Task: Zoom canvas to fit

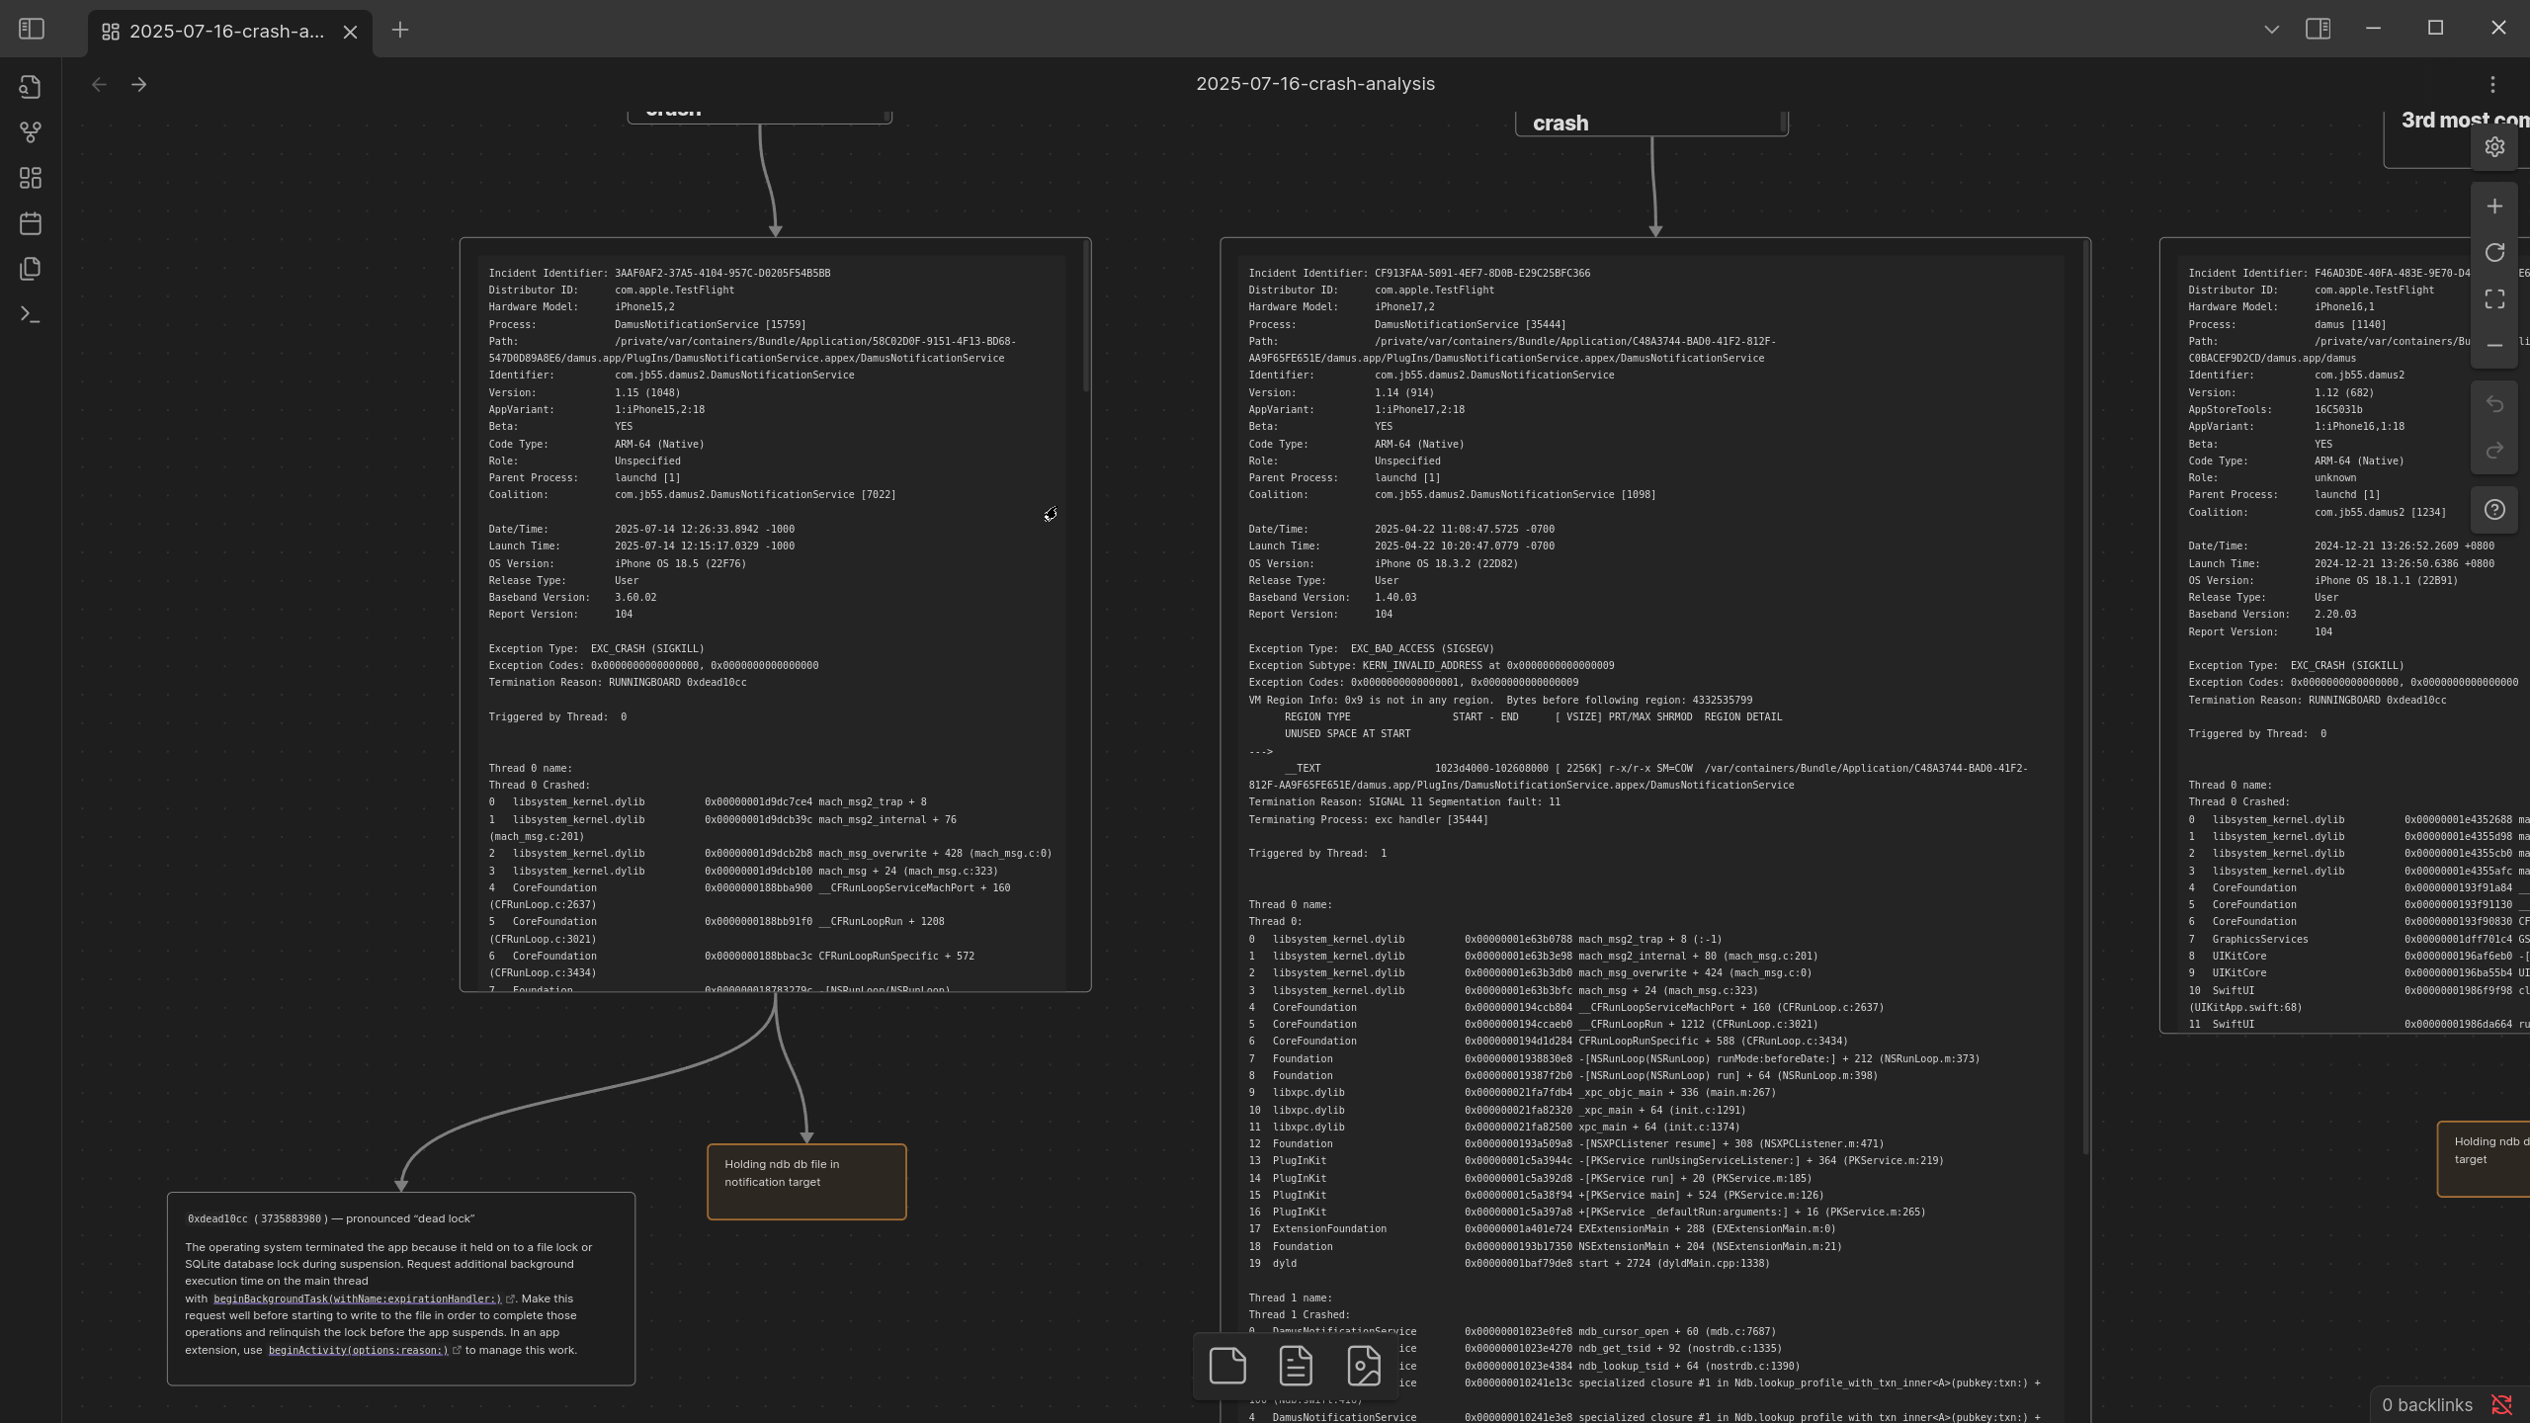Action: coord(2494,298)
